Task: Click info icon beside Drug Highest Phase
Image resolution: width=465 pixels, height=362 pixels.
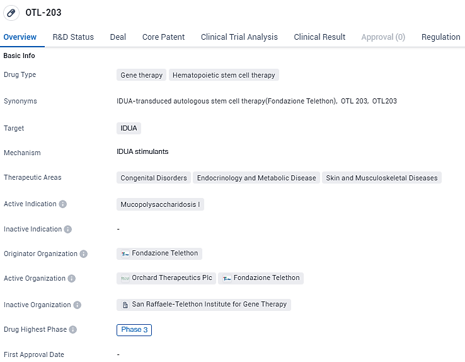Action: point(73,330)
